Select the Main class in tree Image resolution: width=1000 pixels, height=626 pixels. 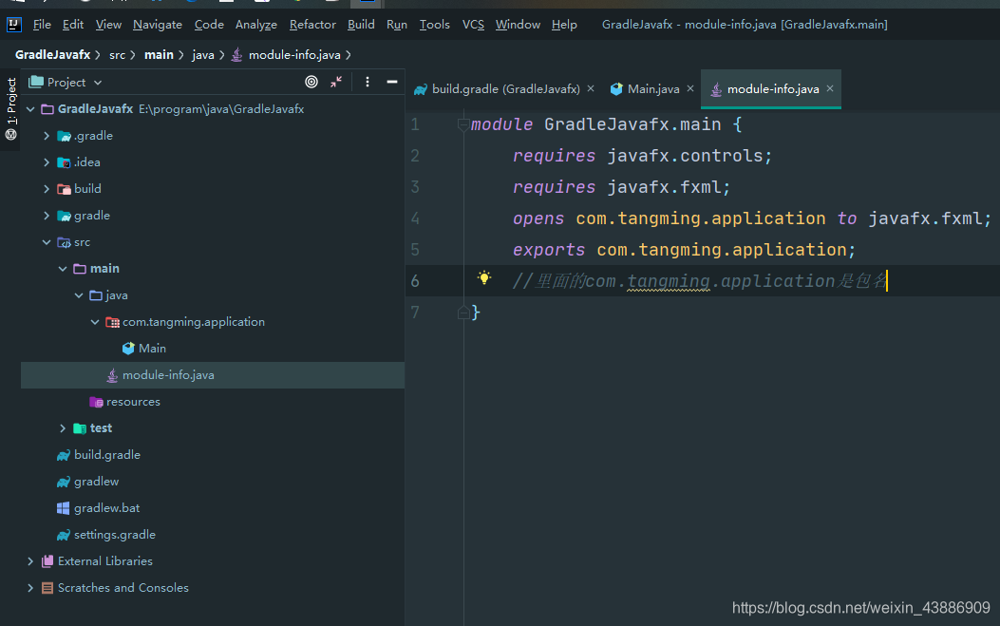(x=152, y=349)
